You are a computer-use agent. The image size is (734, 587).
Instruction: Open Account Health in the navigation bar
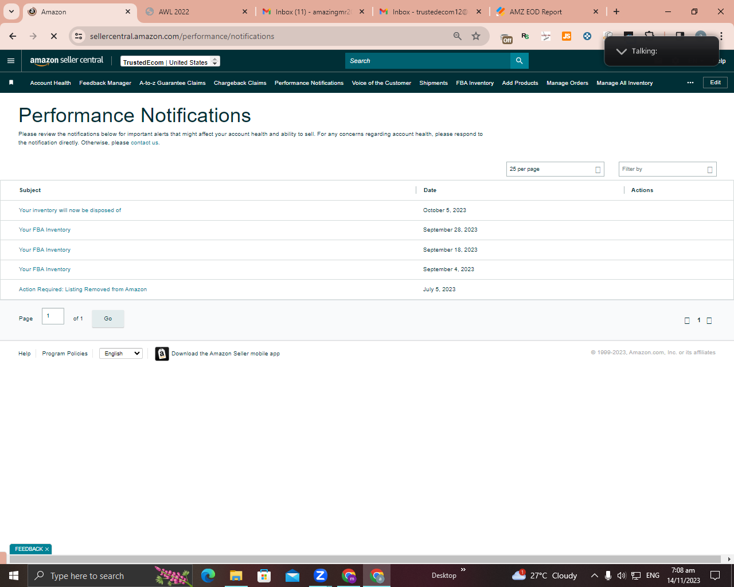50,83
